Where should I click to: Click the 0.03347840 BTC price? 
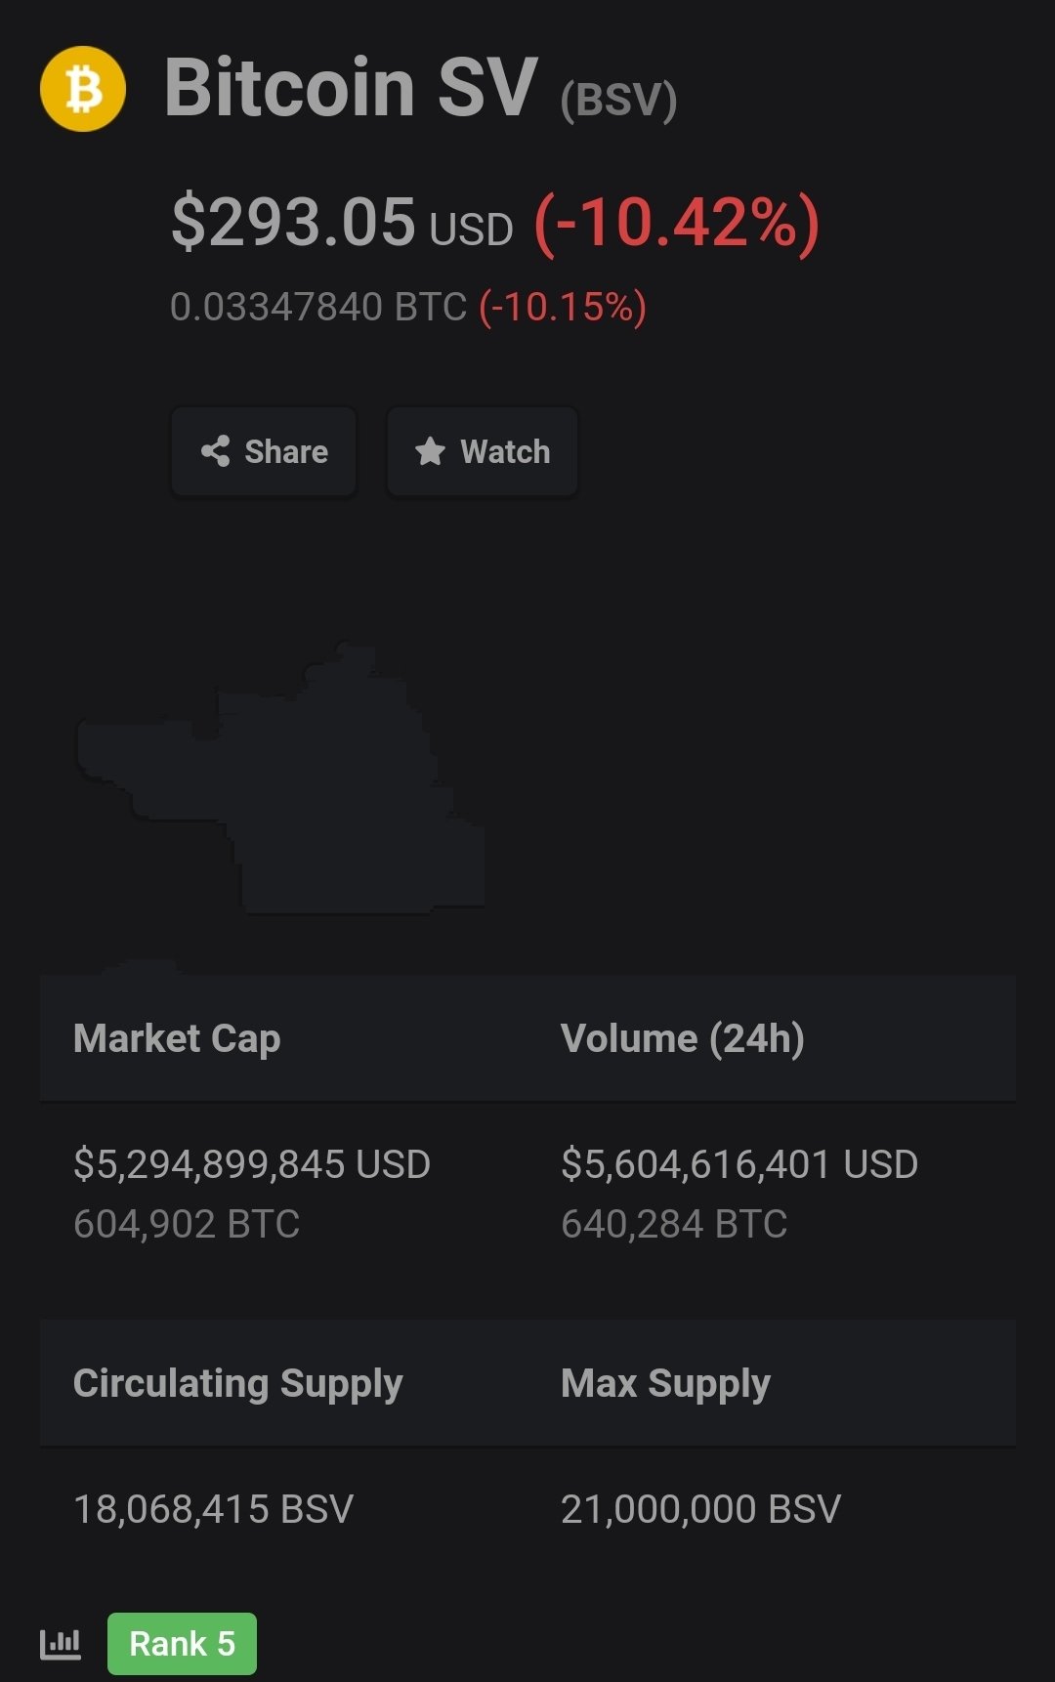318,307
